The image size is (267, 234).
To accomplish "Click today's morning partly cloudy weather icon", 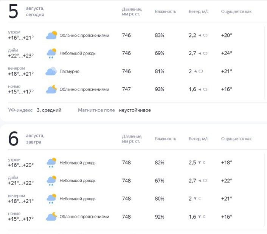I will [51, 35].
